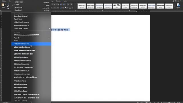Click the Share button

pos(176,1)
